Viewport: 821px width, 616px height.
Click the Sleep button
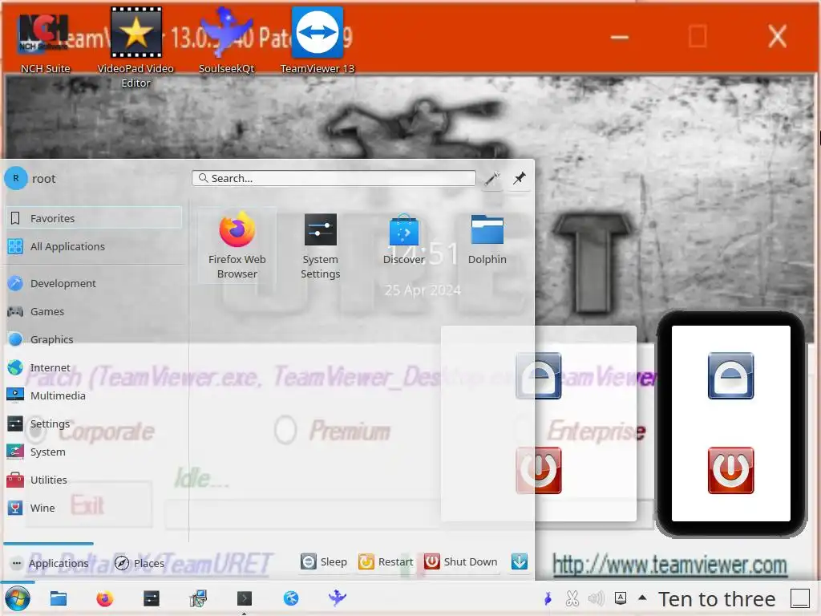point(324,561)
